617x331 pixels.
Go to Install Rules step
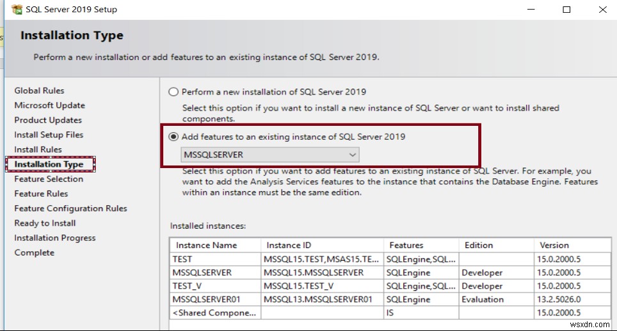38,150
